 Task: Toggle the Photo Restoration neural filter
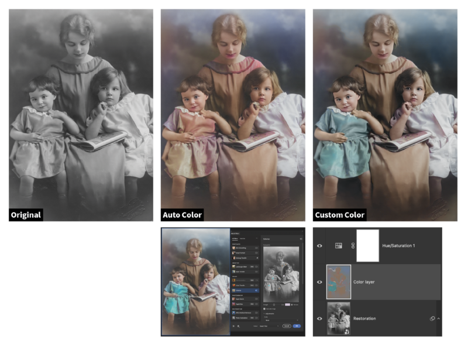click(256, 318)
